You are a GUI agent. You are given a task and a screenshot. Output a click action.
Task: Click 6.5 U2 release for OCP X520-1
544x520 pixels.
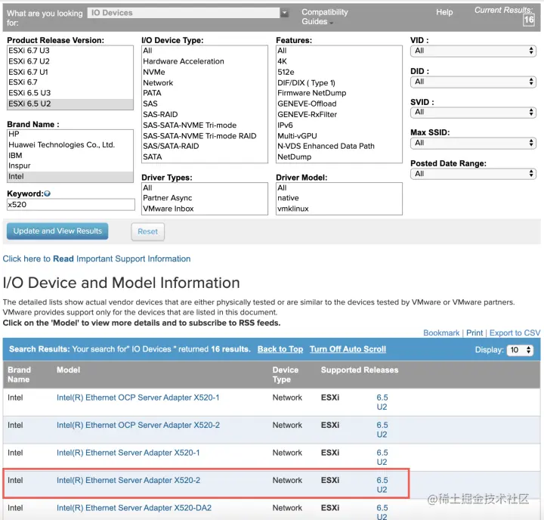coord(382,402)
